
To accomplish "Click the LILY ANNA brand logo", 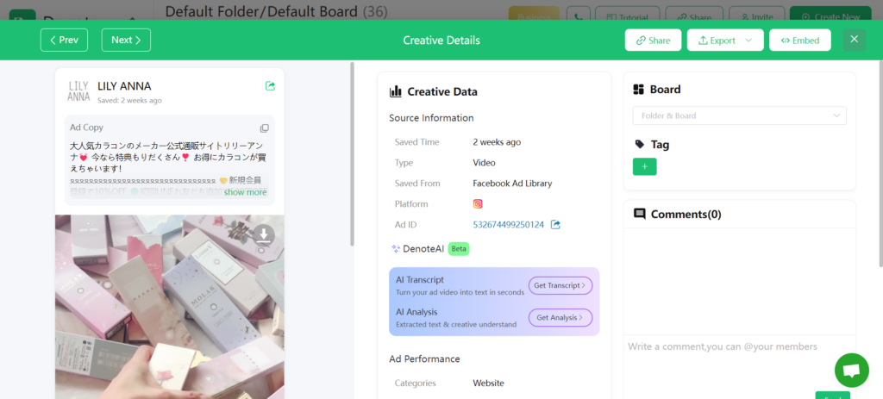I will click(x=78, y=91).
